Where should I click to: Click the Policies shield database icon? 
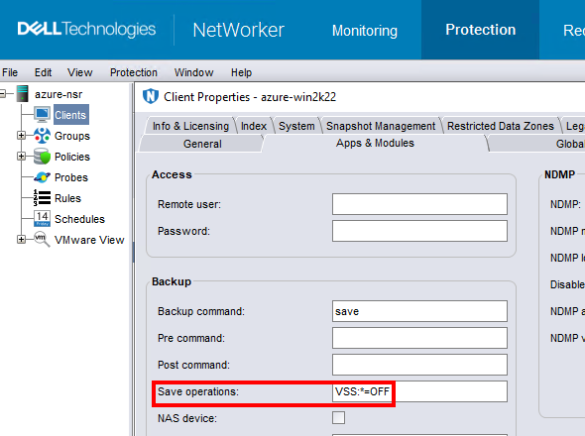click(42, 157)
